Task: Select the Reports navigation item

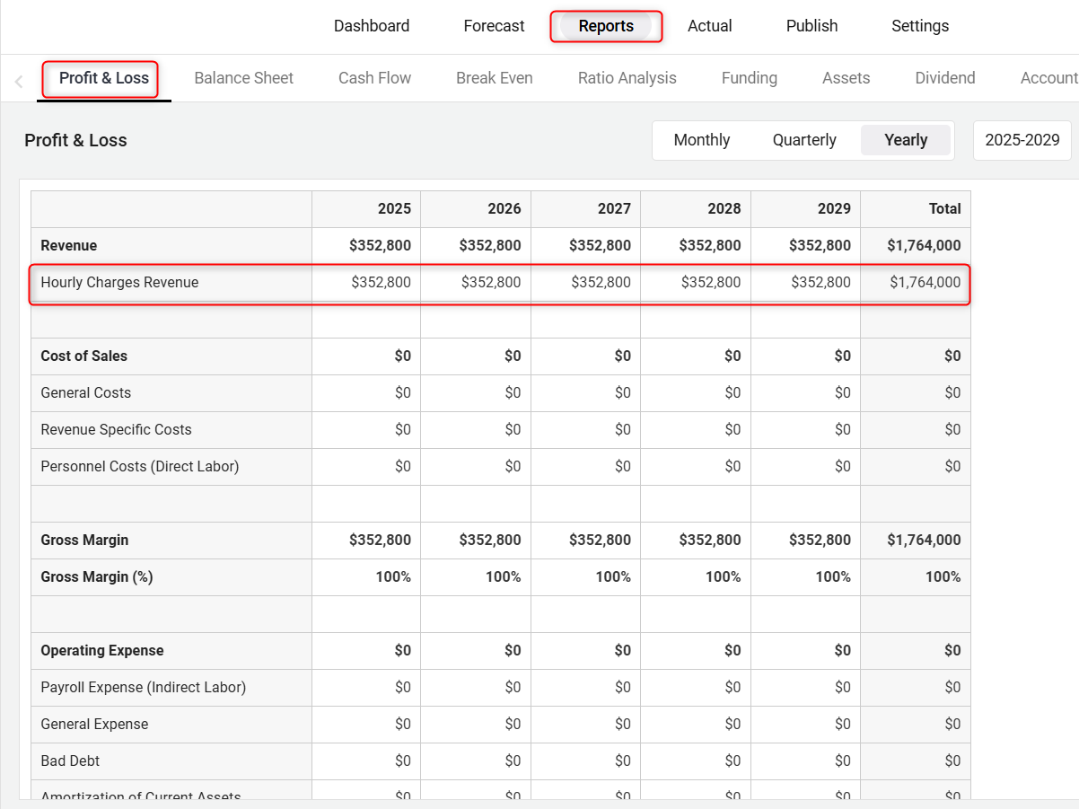Action: 606,26
